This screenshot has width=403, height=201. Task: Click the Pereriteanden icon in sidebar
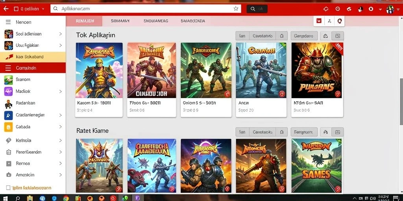9,152
